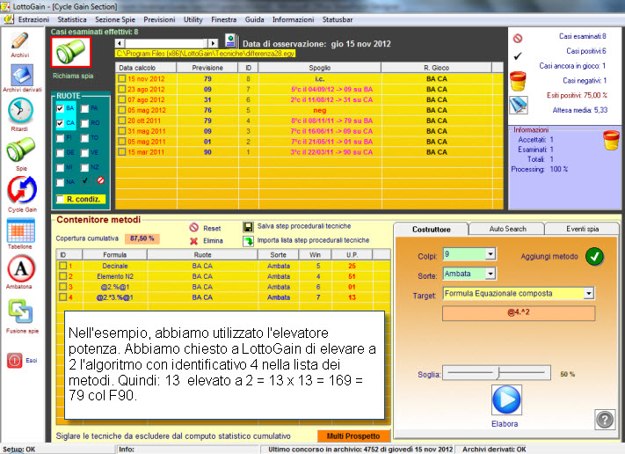The height and width of the screenshot is (454, 625).
Task: Click the icon beside Data di osservazione
Action: pos(230,40)
